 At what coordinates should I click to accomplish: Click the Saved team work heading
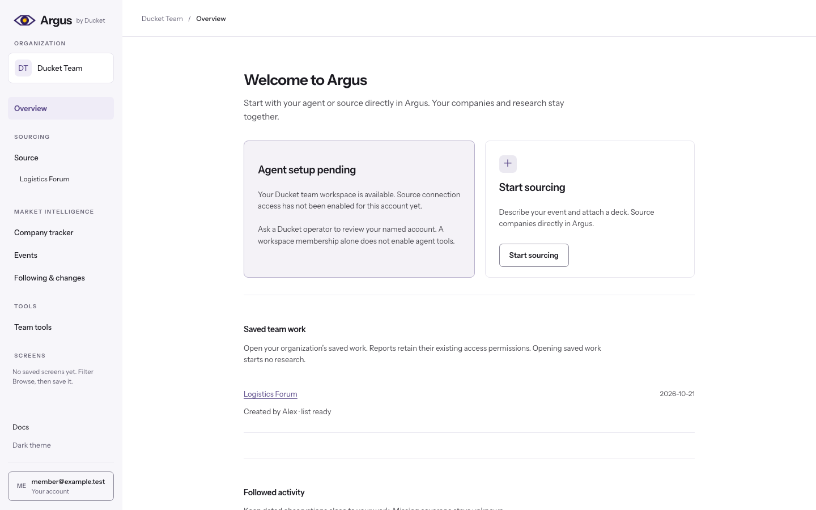(274, 329)
